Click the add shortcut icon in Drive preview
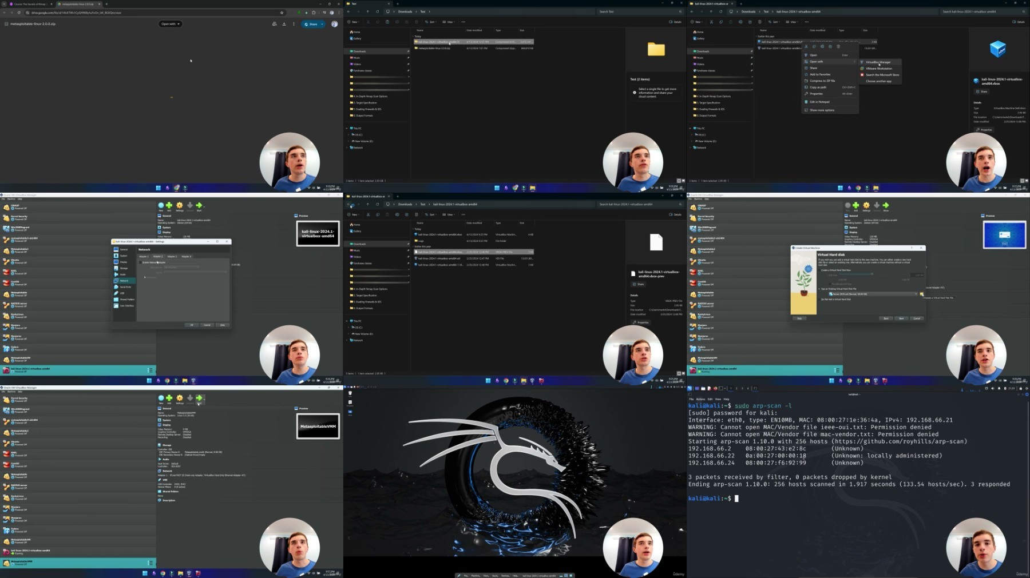 (x=275, y=24)
